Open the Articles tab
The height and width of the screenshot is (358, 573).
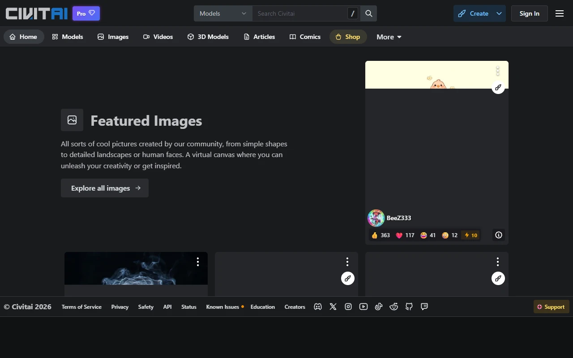[x=259, y=37]
